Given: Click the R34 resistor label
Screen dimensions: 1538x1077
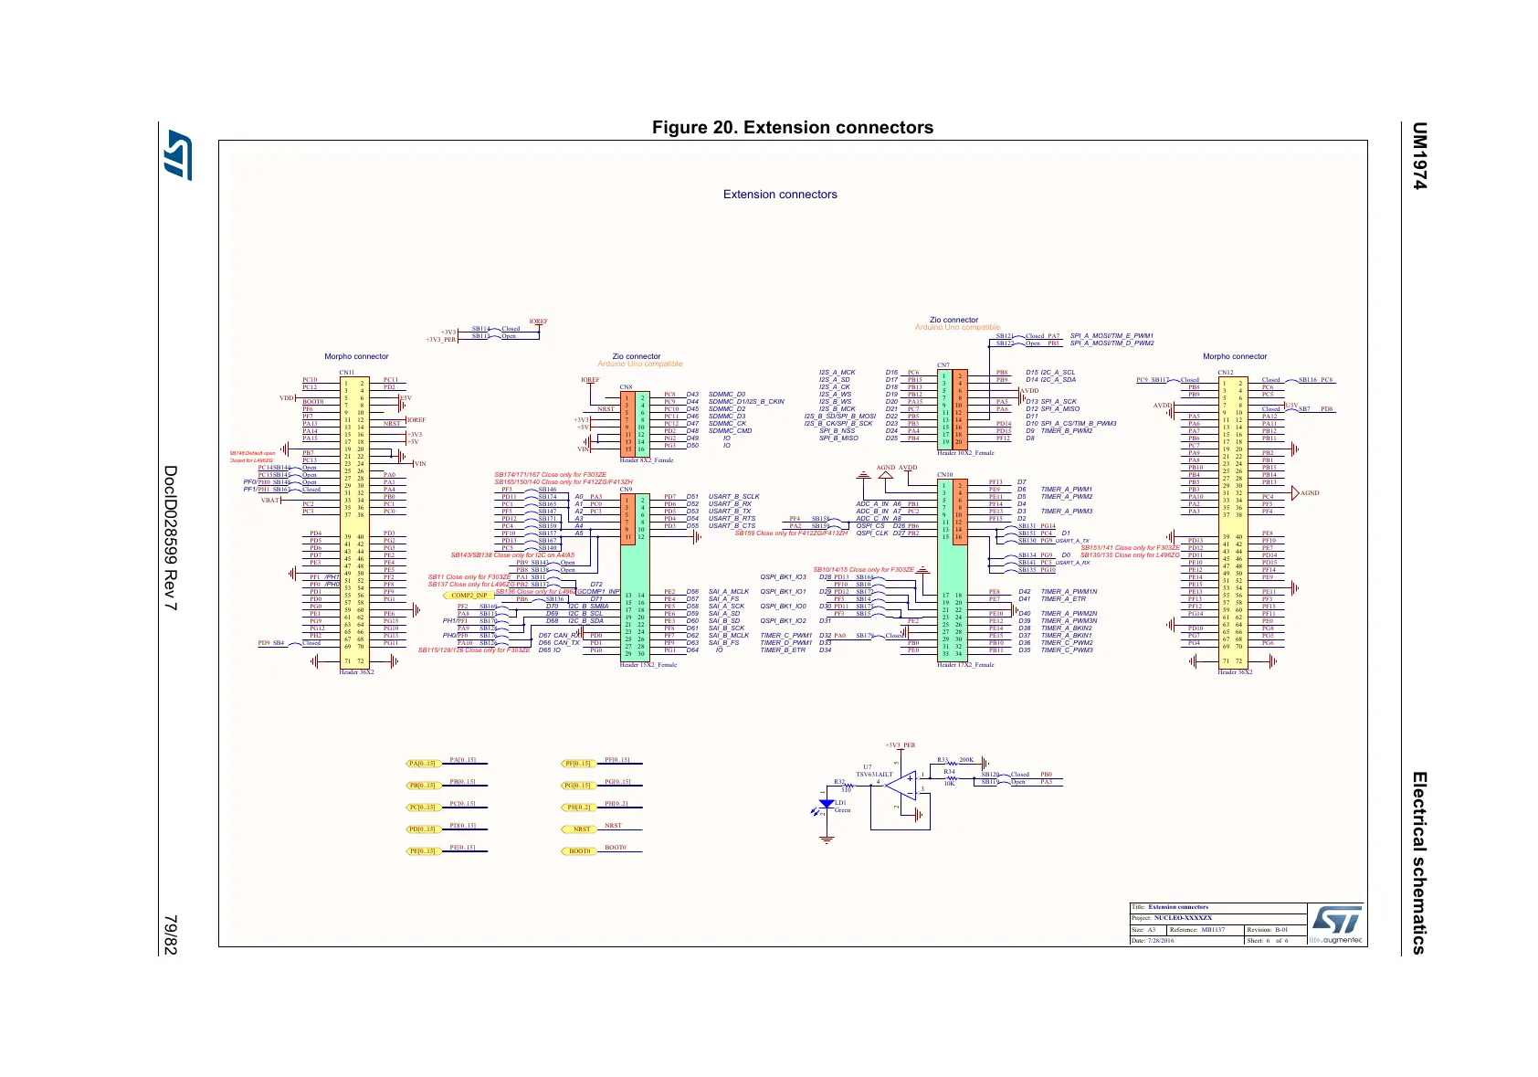Looking at the screenshot, I should (950, 773).
